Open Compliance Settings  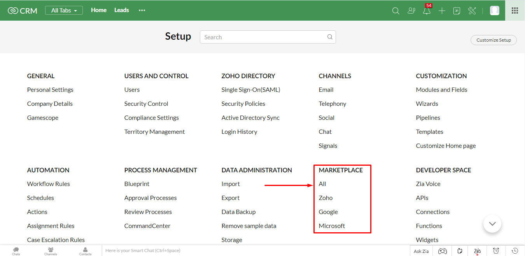click(x=152, y=118)
